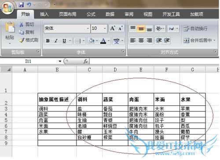Switch to the 数据 tab
Screen dimensions: 220x160
point(110,14)
